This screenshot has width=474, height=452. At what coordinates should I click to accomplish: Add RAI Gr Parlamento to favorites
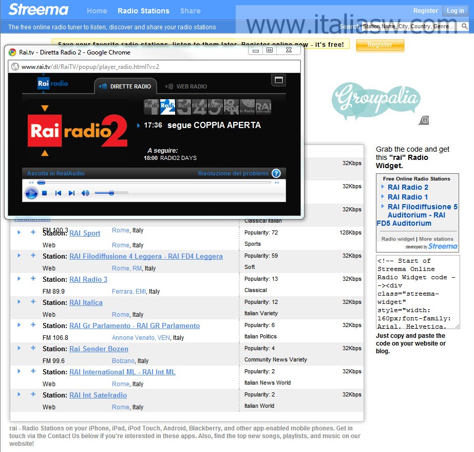coord(33,325)
